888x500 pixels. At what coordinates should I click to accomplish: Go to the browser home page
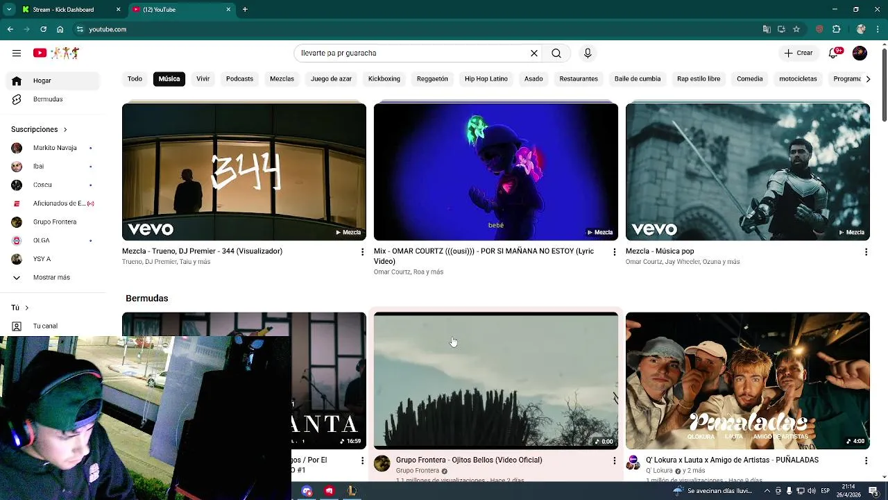[x=60, y=29]
